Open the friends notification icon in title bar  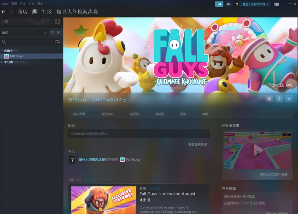coord(228,4)
